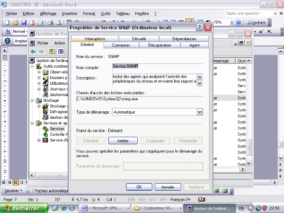The width and height of the screenshot is (284, 213).
Task: Open Styles and Formatting pane icon
Action: tap(8, 32)
